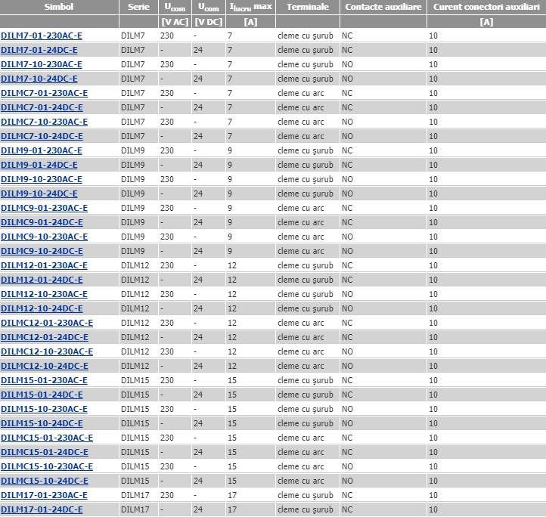This screenshot has width=546, height=517.
Task: Open the DILMC9-01-230AC-E link
Action: [44, 208]
